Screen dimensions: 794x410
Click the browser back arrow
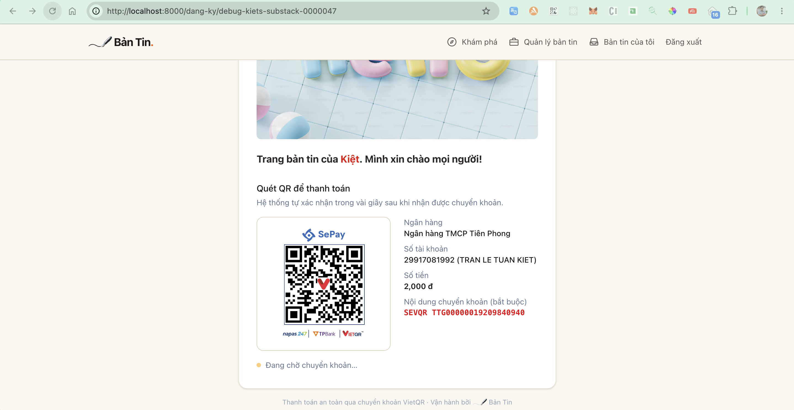click(x=13, y=11)
